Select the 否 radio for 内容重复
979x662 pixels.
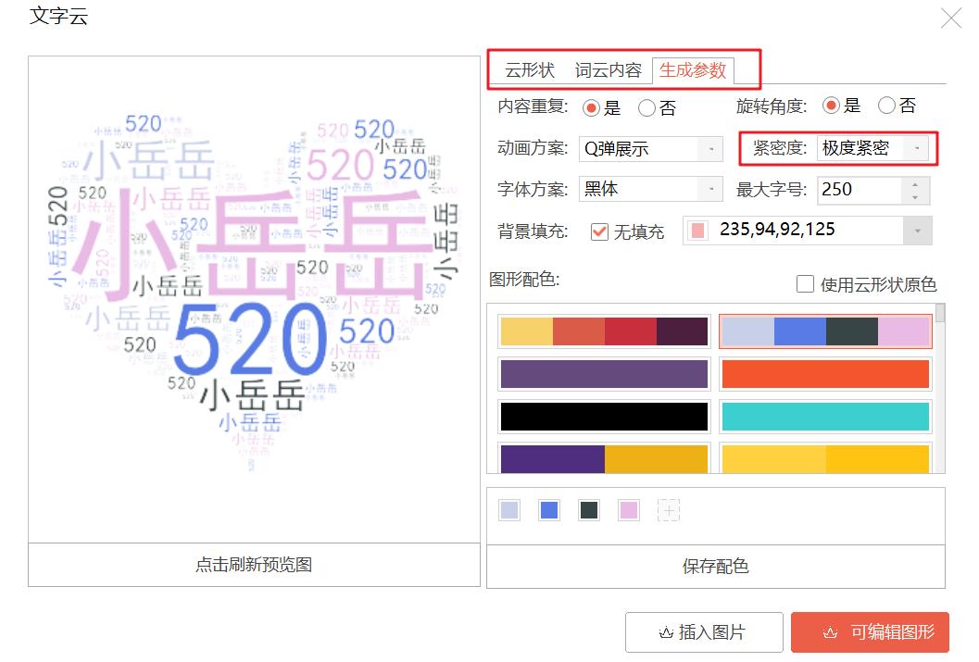646,108
